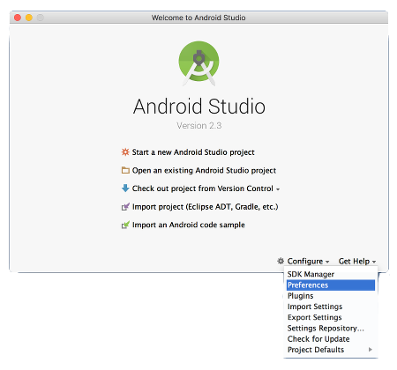The width and height of the screenshot is (397, 370).
Task: Expand the Project Defaults submenu arrow
Action: [x=371, y=350]
